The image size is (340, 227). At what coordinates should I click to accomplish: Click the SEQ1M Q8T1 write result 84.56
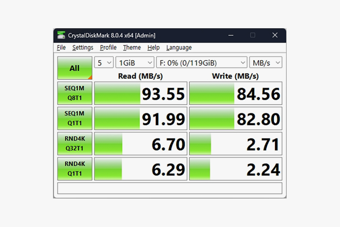(x=236, y=93)
